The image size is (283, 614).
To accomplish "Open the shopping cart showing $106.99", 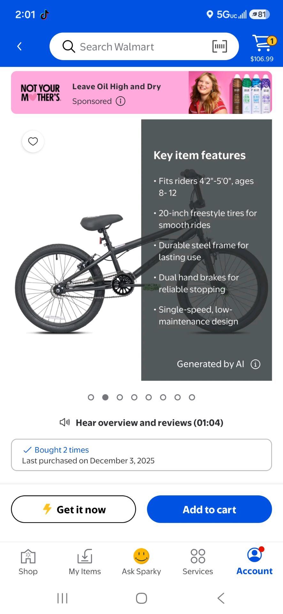I will (x=262, y=48).
